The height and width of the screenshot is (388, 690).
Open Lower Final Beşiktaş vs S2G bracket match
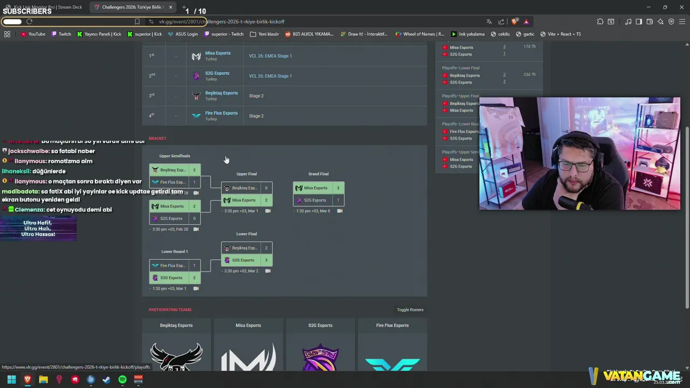click(247, 254)
